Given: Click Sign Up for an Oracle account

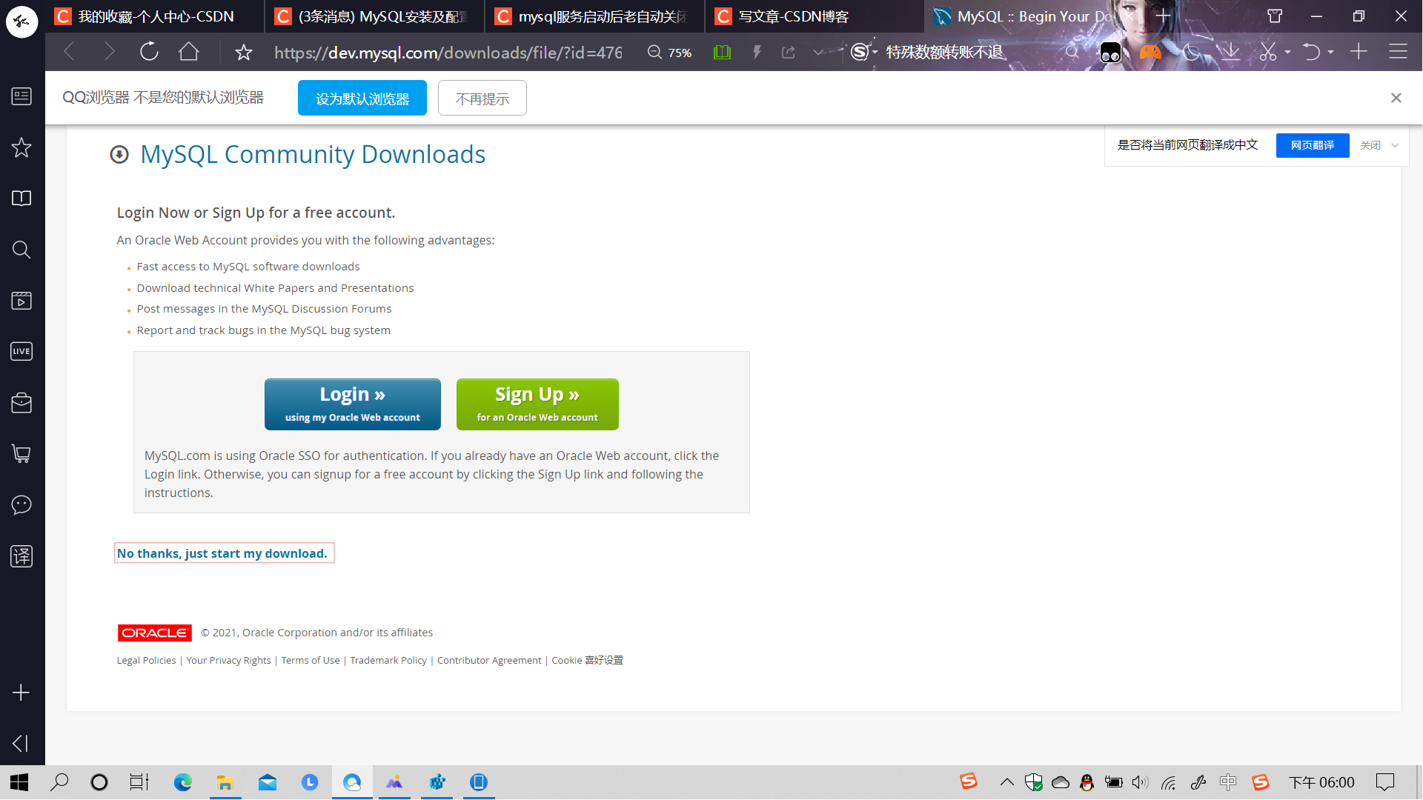Looking at the screenshot, I should 537,404.
